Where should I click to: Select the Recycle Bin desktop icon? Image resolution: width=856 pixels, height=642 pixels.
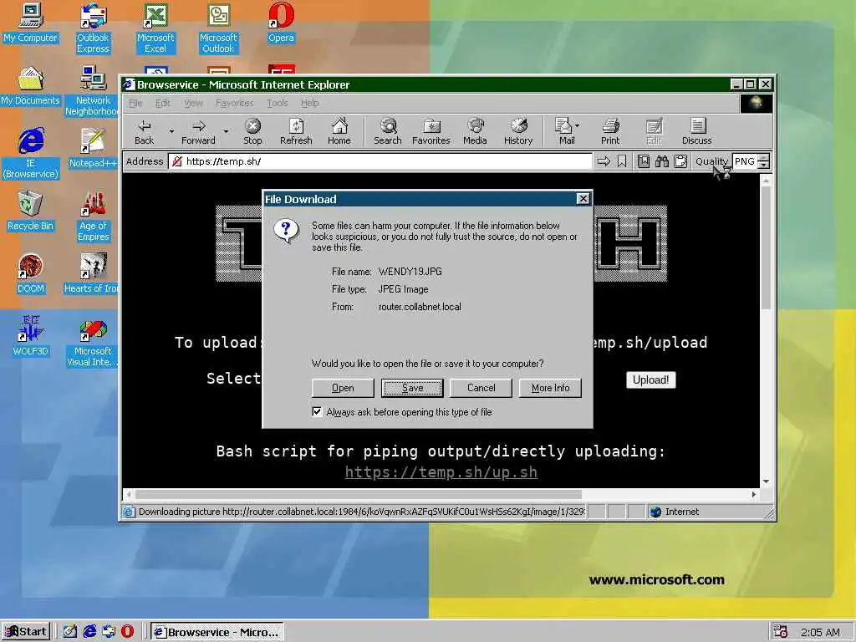click(31, 211)
